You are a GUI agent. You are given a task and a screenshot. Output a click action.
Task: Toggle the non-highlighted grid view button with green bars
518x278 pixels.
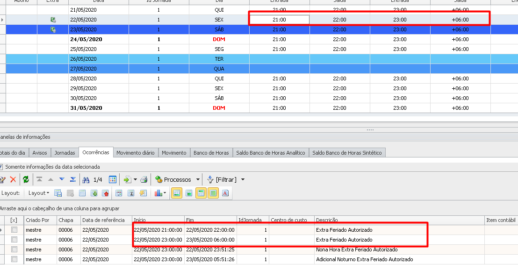pos(189,193)
